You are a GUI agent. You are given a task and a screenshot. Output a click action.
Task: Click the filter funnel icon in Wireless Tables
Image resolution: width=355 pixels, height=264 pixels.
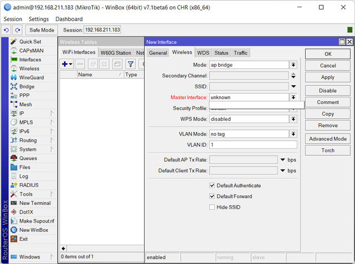tap(130, 64)
